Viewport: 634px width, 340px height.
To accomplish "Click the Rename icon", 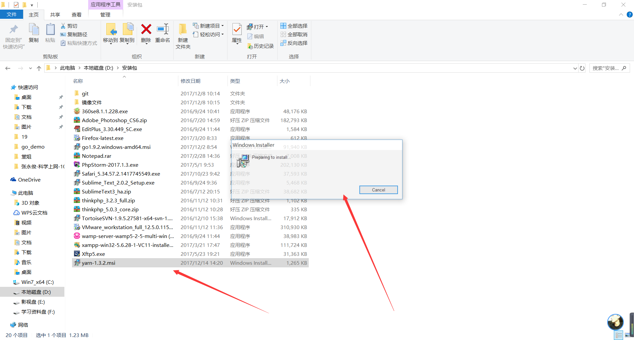I will (x=163, y=29).
